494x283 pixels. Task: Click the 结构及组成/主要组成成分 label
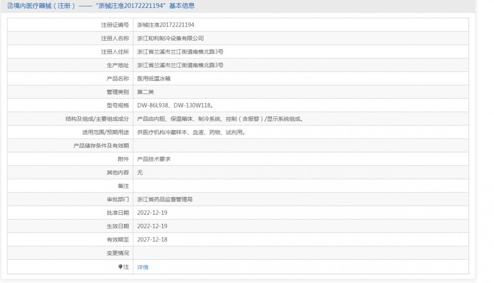click(97, 119)
